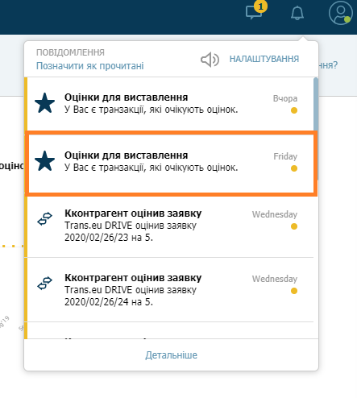Click unread dot on Friday notification
357x398 pixels.
(294, 168)
